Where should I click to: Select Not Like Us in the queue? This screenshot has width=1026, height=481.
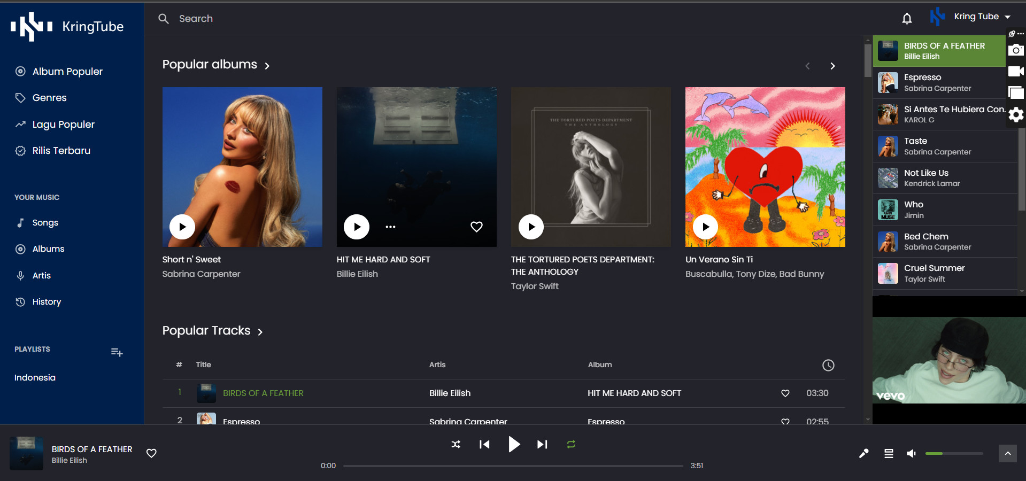tap(945, 178)
